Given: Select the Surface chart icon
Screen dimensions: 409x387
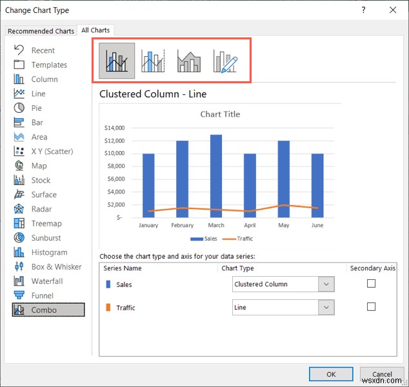Looking at the screenshot, I should (19, 194).
